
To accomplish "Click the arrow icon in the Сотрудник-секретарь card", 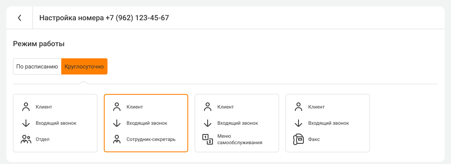I will click(x=117, y=123).
